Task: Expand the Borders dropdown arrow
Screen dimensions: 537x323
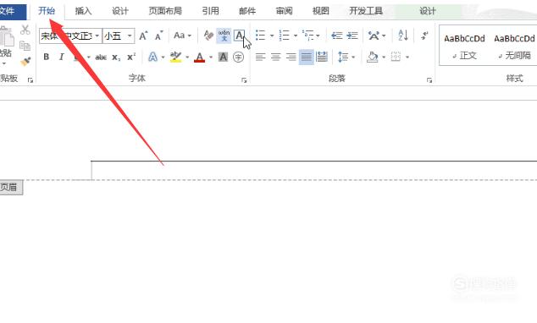Action: click(407, 57)
